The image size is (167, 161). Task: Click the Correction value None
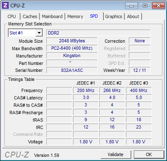coord(140,41)
